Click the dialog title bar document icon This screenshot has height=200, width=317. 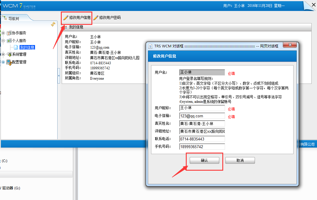click(150, 46)
